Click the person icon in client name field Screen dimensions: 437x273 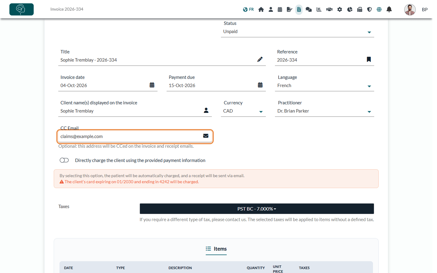click(206, 110)
